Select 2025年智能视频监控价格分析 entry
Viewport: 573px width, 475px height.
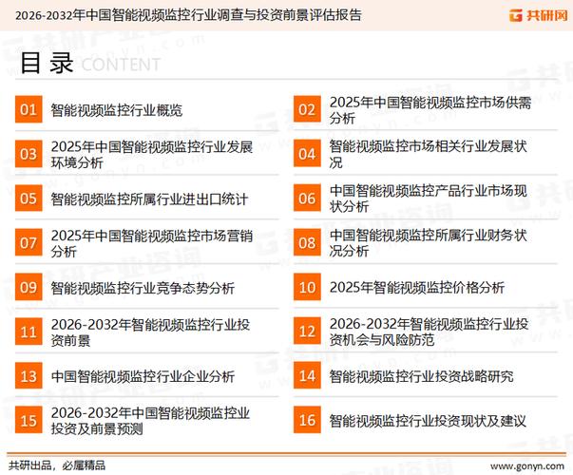[x=417, y=287]
